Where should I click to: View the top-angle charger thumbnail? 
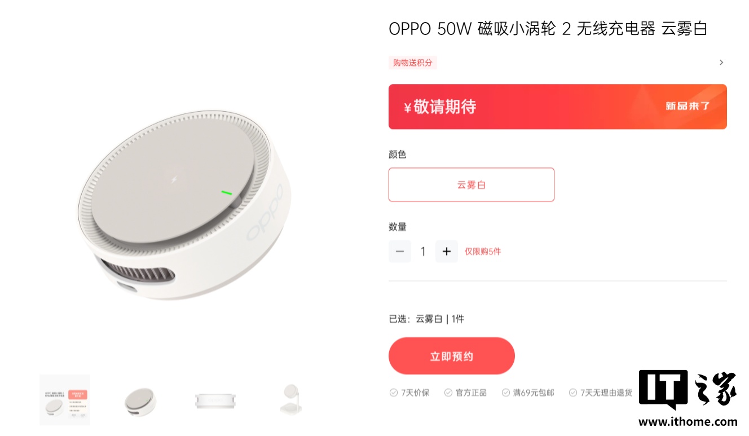tap(140, 400)
